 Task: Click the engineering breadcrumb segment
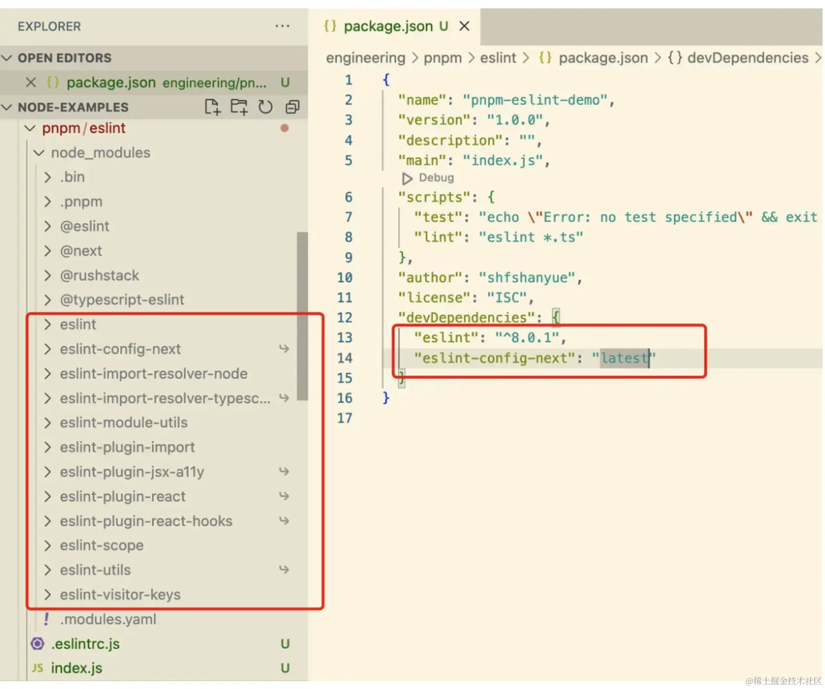pos(366,58)
